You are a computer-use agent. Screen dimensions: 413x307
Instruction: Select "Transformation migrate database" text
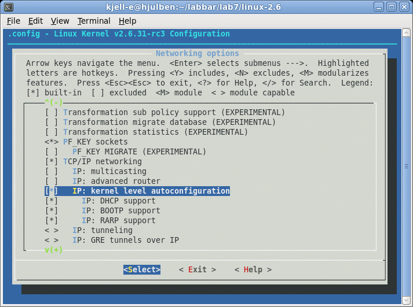(135, 122)
